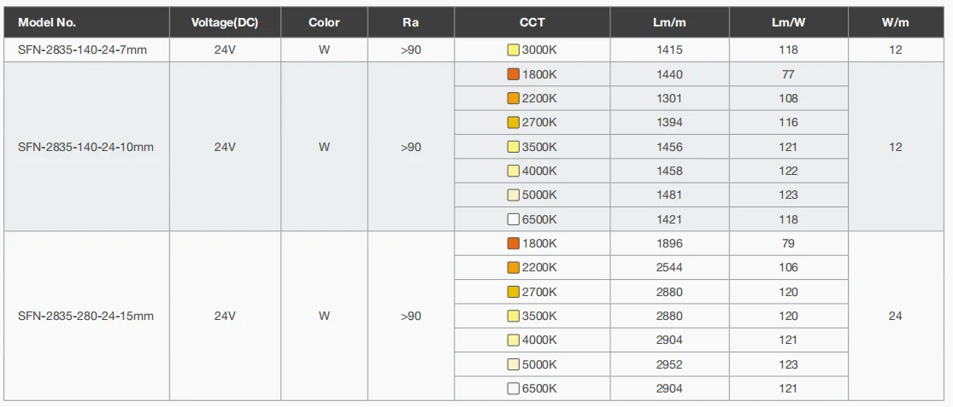
Task: Pick the 2200K swatch beside 2544
Action: [x=514, y=267]
